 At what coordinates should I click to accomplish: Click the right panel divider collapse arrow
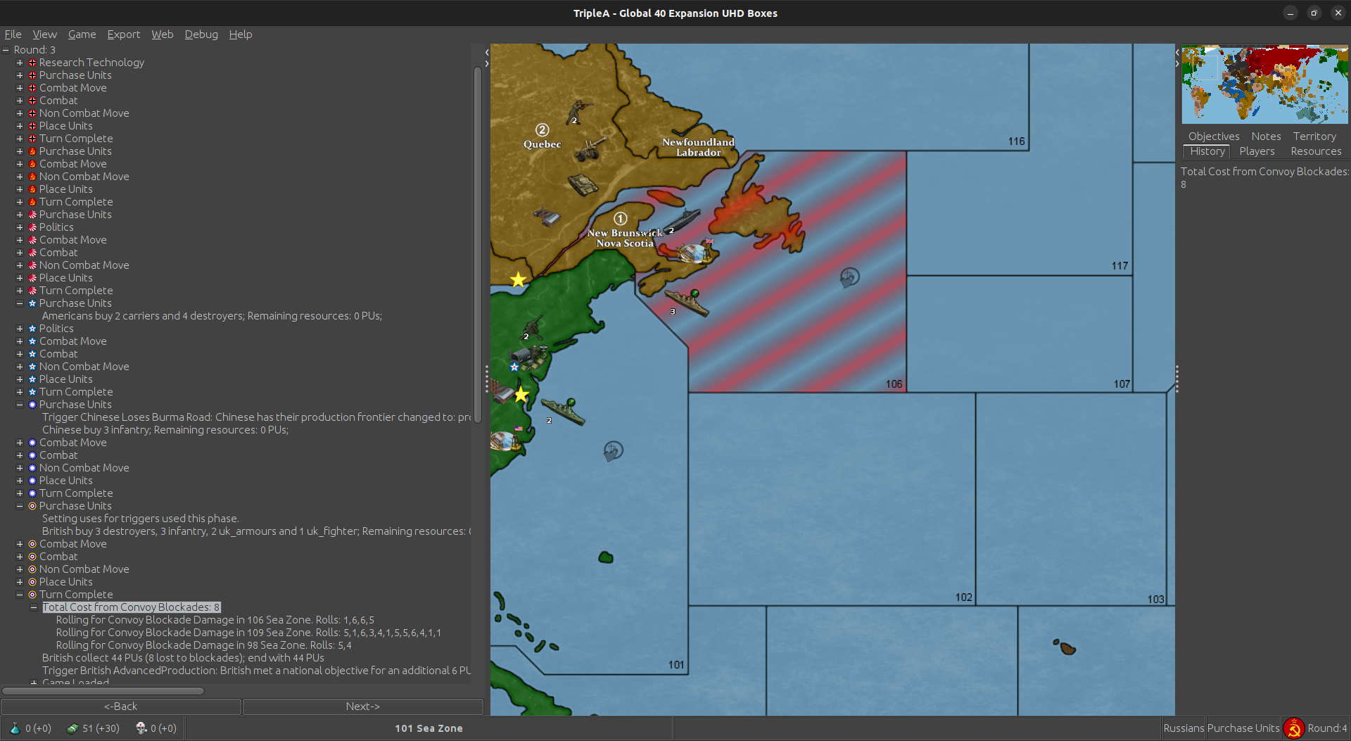click(1177, 64)
